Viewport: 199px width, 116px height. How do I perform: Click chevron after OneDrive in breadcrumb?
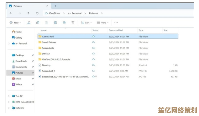[x=64, y=13]
